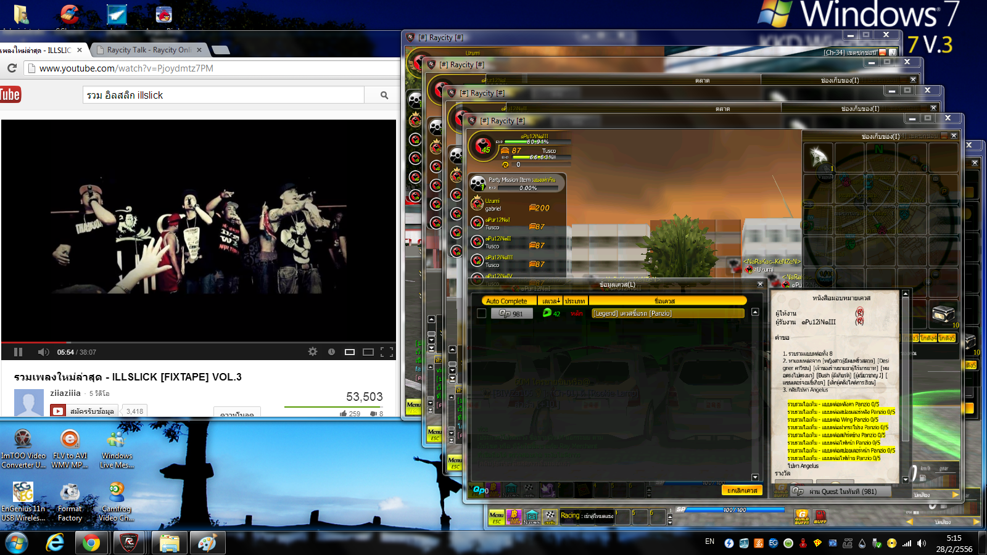Click the system tray volume icon
The width and height of the screenshot is (987, 555).
(922, 543)
